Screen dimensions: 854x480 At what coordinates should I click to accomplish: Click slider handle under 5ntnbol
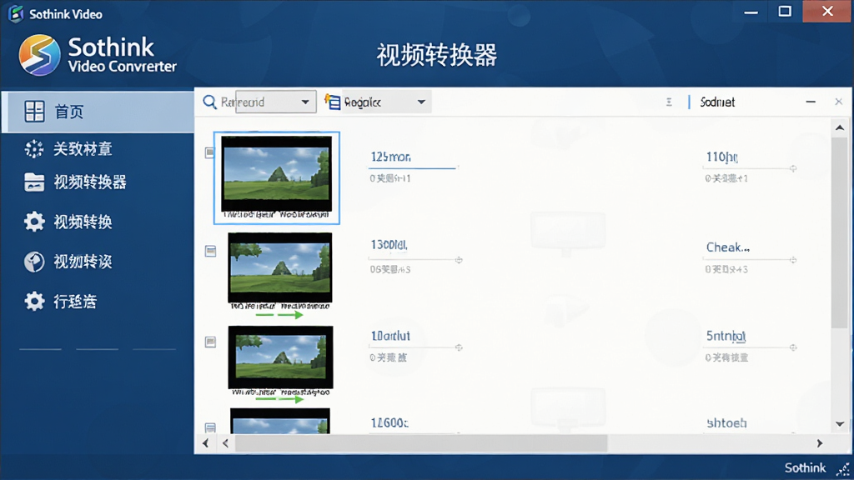coord(793,347)
